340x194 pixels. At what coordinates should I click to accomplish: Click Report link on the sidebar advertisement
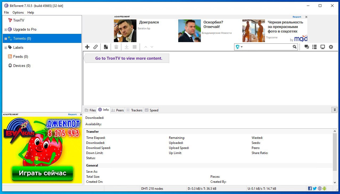click(x=72, y=114)
